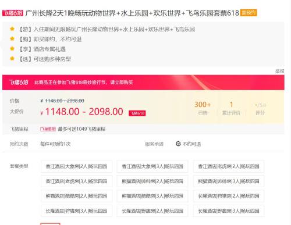The image size is (291, 225).
Task: Click the highlight 【享】酒店专属礼遇
Action: tap(42, 49)
